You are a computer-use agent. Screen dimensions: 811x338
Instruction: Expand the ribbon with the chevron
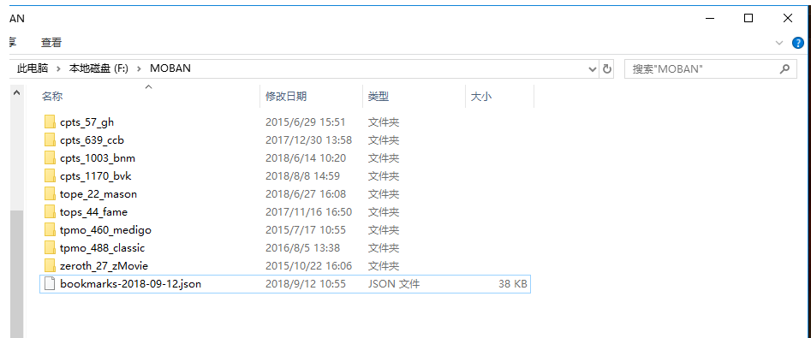click(x=779, y=43)
